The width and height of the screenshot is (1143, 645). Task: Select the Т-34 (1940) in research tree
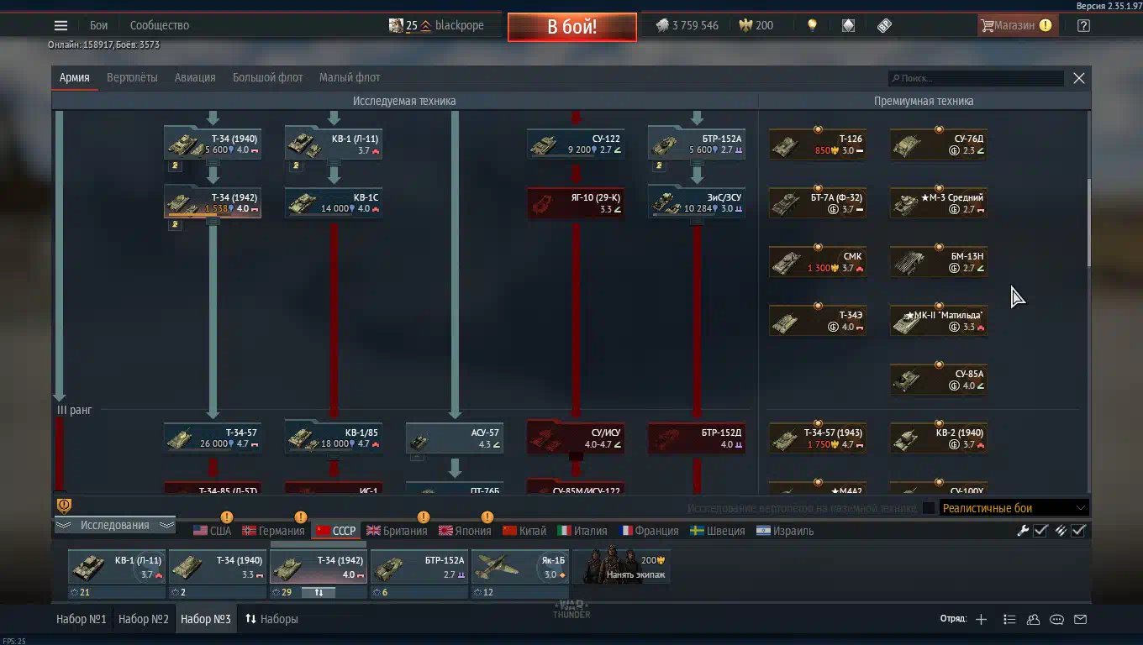[213, 144]
